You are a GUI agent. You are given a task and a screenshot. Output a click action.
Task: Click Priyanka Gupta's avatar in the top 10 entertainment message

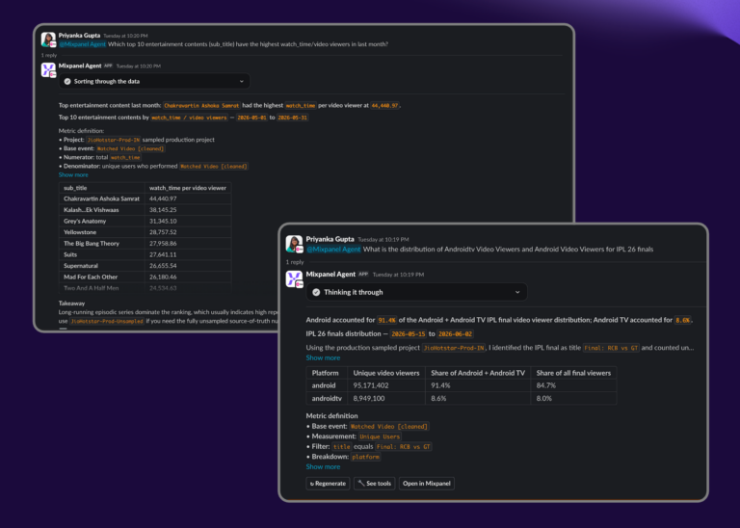tap(48, 40)
